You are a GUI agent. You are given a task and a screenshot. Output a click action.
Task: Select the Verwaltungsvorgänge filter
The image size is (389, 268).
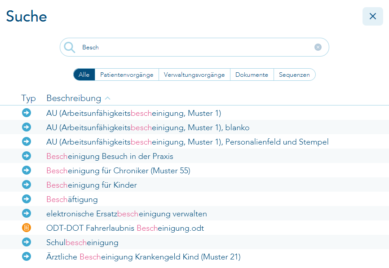194,74
